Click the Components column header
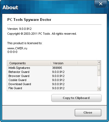Viewport: 109px width, 122px height. point(29,63)
